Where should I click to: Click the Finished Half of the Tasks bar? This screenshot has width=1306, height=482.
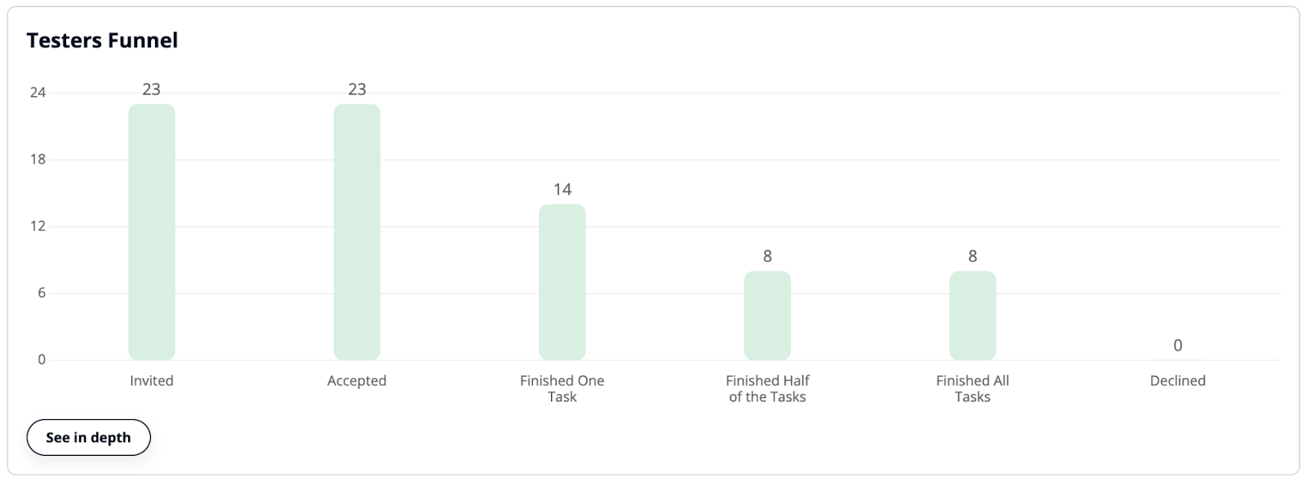(767, 316)
